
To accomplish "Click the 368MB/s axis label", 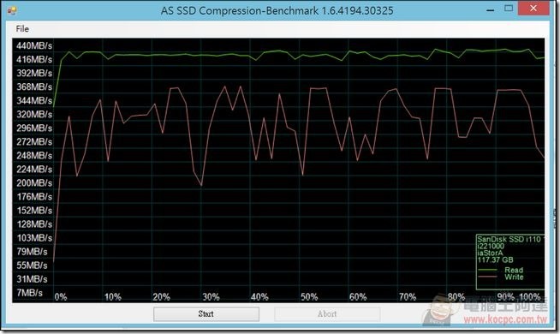I will [x=34, y=86].
